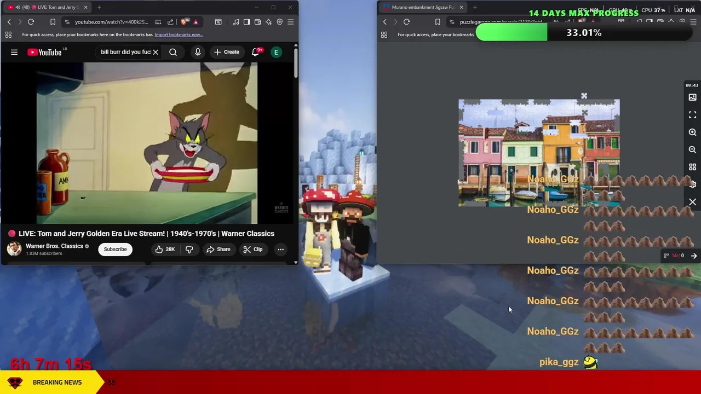Screen dimensions: 701x394
Task: Open the account avatar E menu
Action: tap(277, 52)
